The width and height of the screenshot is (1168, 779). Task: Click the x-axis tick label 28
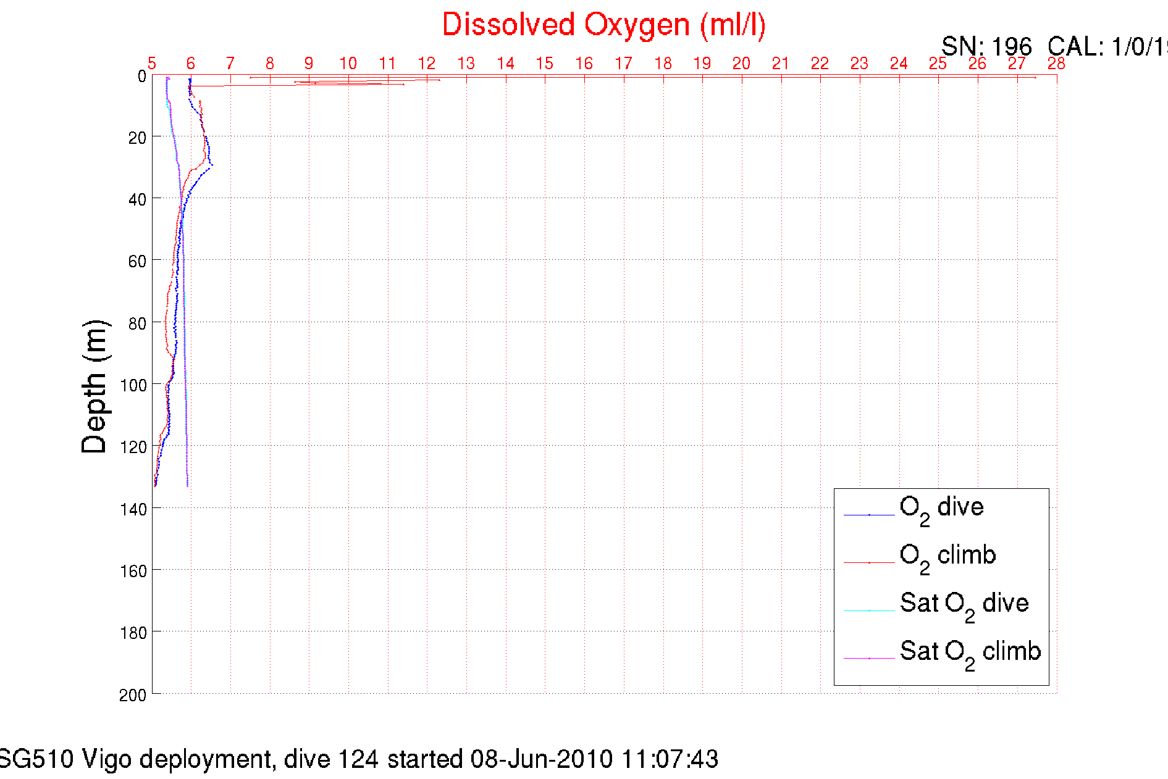1056,64
